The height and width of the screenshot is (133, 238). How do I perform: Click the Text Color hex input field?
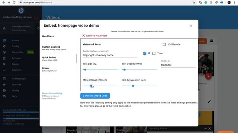[x=178, y=65]
